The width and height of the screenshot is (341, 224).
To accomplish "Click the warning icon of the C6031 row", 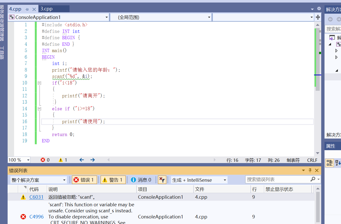I will pos(23,197).
